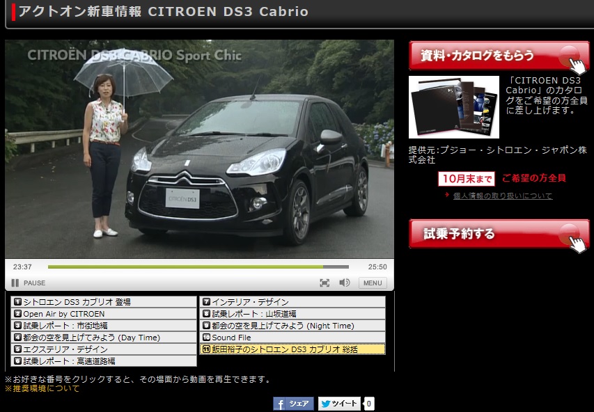The width and height of the screenshot is (594, 412).
Task: Play chapter 9 都会の空を見上げてみよう (Night Time)
Action: coord(292,325)
